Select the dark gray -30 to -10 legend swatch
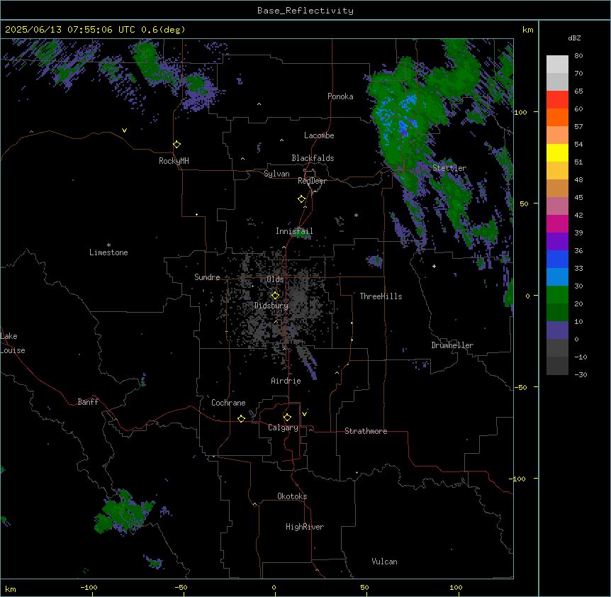The width and height of the screenshot is (611, 597). pos(557,366)
